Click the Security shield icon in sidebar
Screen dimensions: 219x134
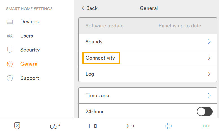click(x=10, y=50)
